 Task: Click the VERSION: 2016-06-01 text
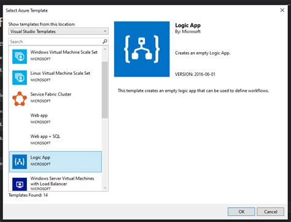pos(195,74)
